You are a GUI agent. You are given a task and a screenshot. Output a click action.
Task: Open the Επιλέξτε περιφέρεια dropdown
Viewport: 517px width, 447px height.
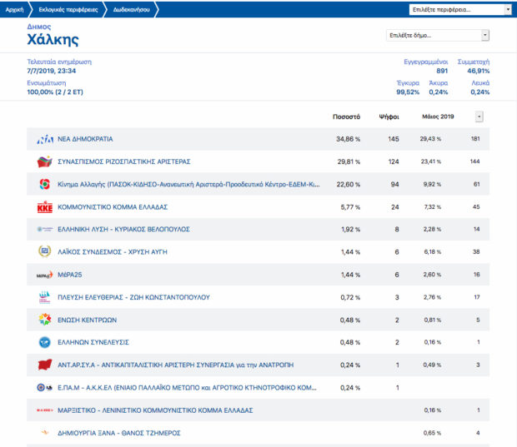461,9
